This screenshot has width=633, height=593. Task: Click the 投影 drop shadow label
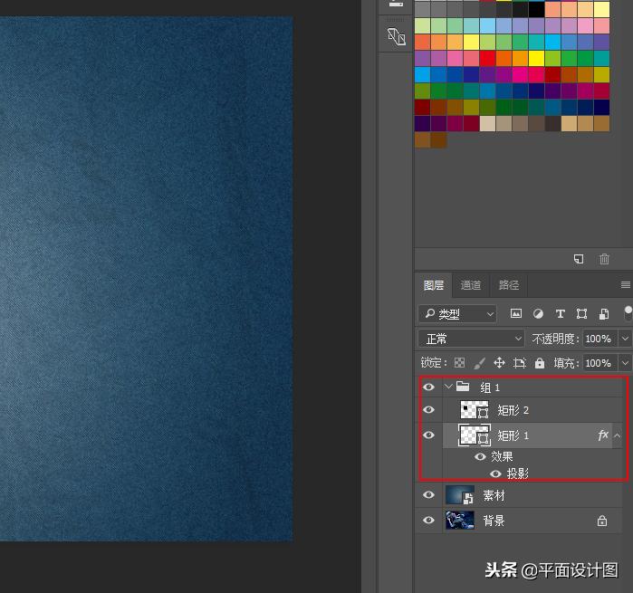point(518,473)
